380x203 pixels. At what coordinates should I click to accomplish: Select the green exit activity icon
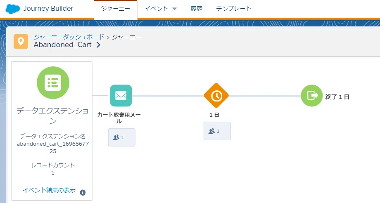pos(312,96)
